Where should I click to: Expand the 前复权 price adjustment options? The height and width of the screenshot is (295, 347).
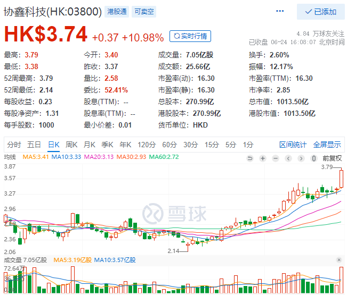(x=331, y=158)
